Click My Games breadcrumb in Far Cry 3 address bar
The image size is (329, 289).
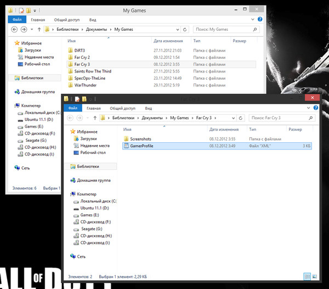coord(179,118)
